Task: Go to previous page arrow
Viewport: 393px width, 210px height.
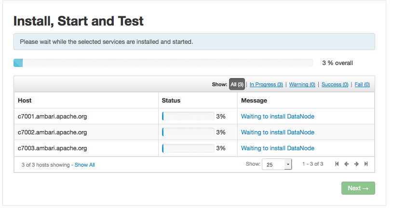Action: [346, 164]
